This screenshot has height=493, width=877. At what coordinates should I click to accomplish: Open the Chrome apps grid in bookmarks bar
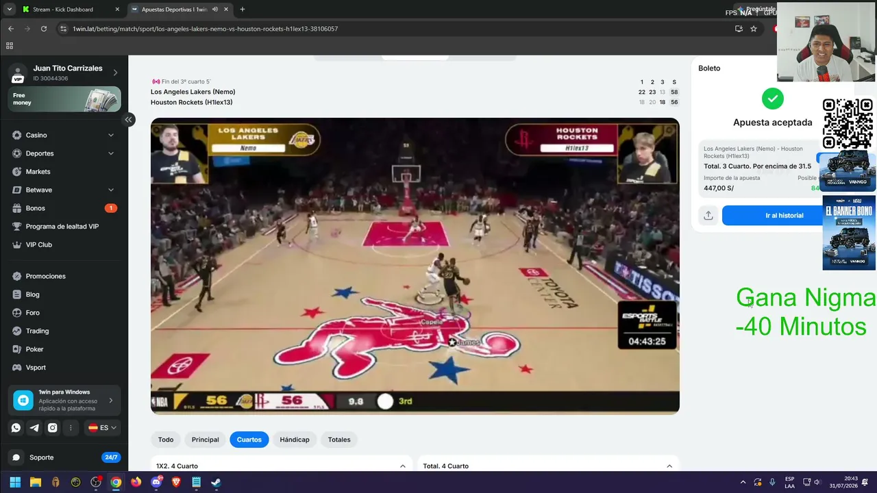pyautogui.click(x=10, y=46)
